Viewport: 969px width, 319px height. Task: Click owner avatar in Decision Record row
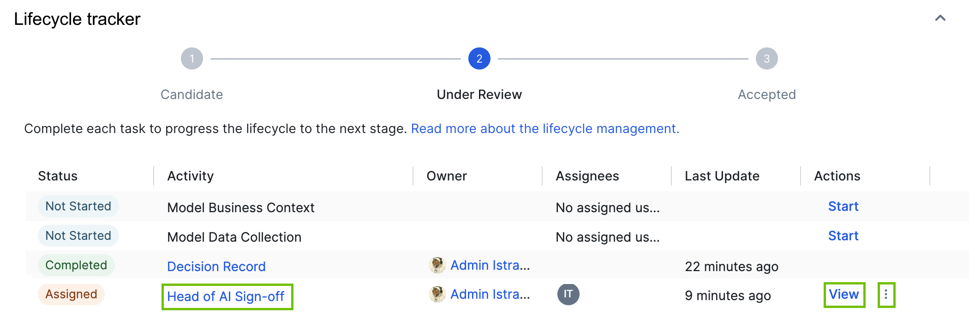pos(437,266)
